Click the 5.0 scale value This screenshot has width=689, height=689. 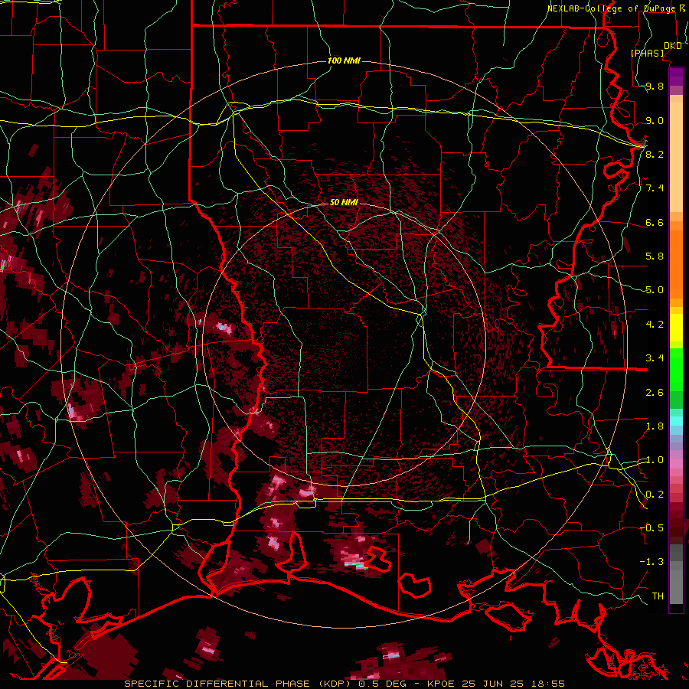(x=655, y=290)
